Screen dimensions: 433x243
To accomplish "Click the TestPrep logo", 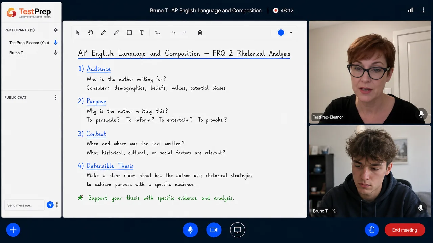I will coord(29,12).
